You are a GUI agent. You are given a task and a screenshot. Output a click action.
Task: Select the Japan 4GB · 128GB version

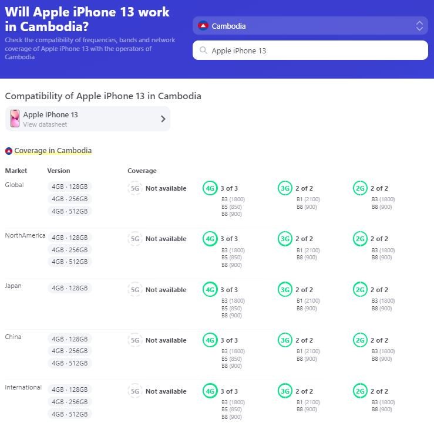pyautogui.click(x=70, y=288)
